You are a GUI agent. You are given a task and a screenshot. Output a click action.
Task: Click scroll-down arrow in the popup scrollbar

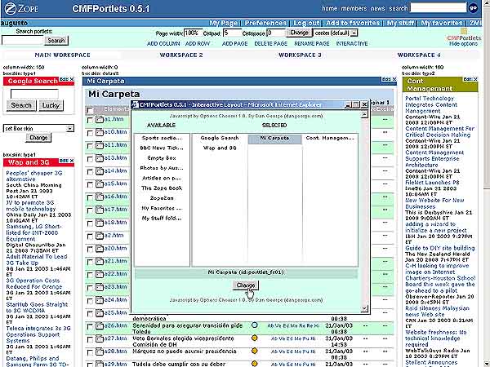[363, 308]
